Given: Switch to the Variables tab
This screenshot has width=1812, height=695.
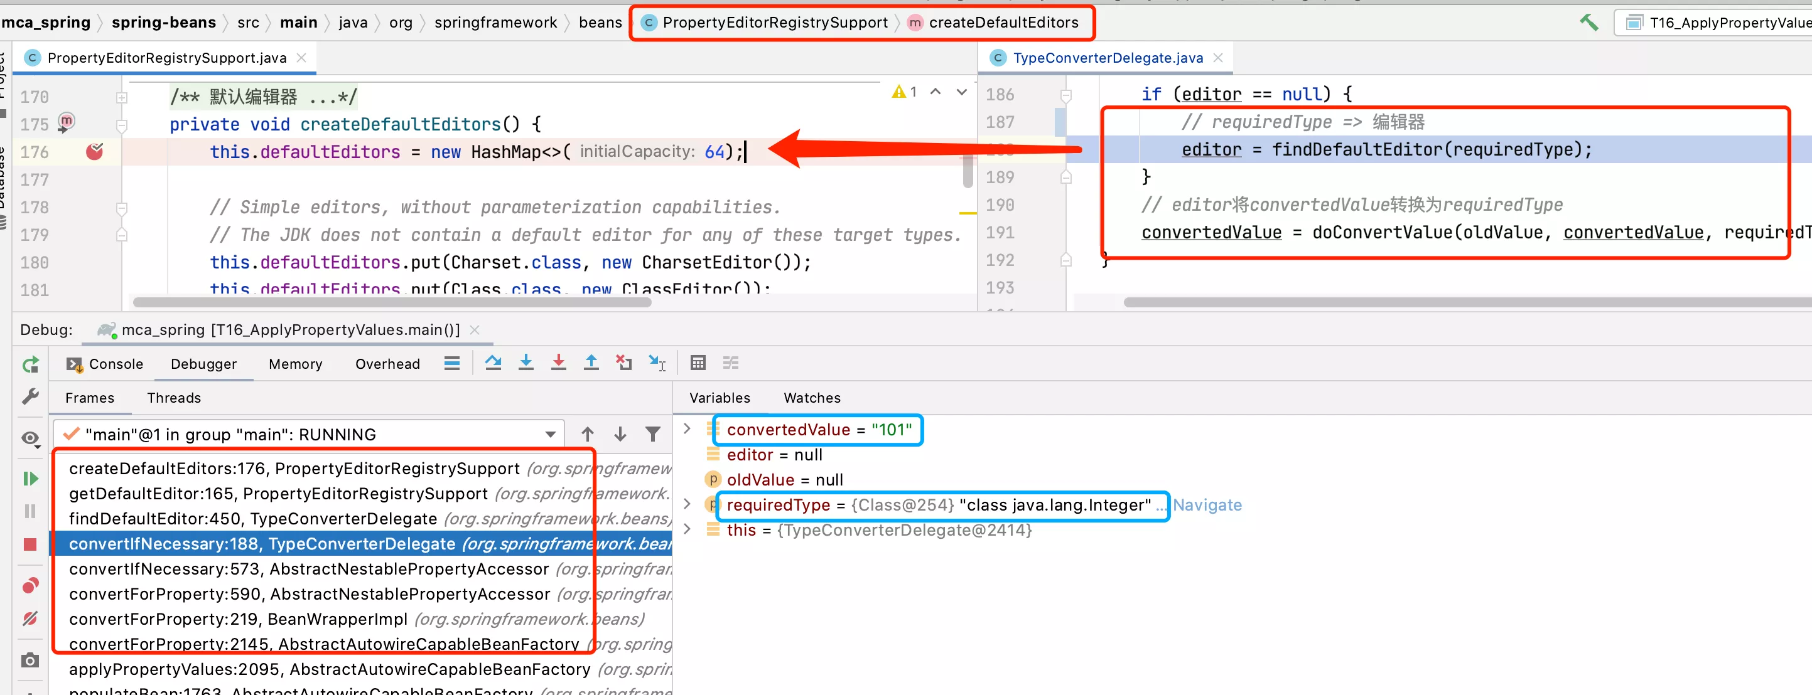Looking at the screenshot, I should (x=720, y=398).
